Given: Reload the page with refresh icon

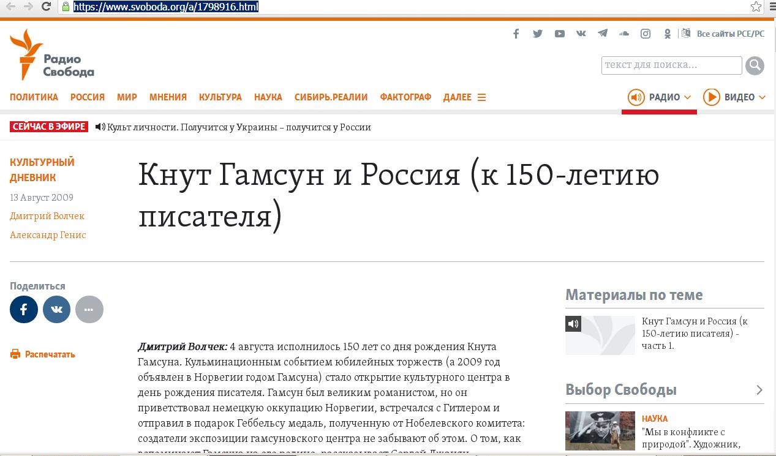Looking at the screenshot, I should tap(46, 7).
